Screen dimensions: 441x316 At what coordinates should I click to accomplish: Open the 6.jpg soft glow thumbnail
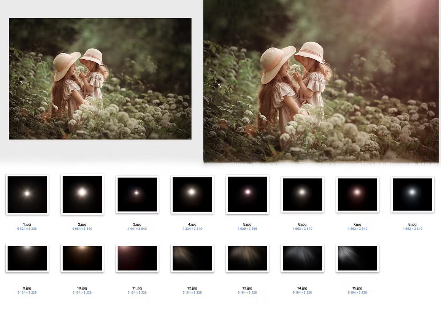[x=302, y=194]
